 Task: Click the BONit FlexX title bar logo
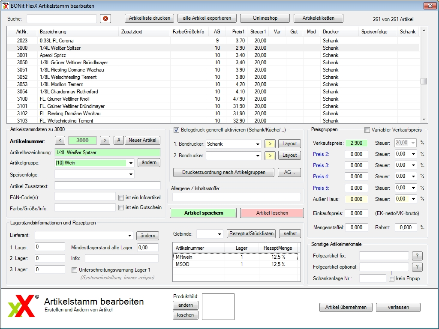tap(5, 6)
